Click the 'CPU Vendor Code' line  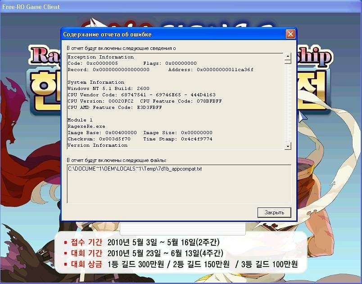coord(141,95)
